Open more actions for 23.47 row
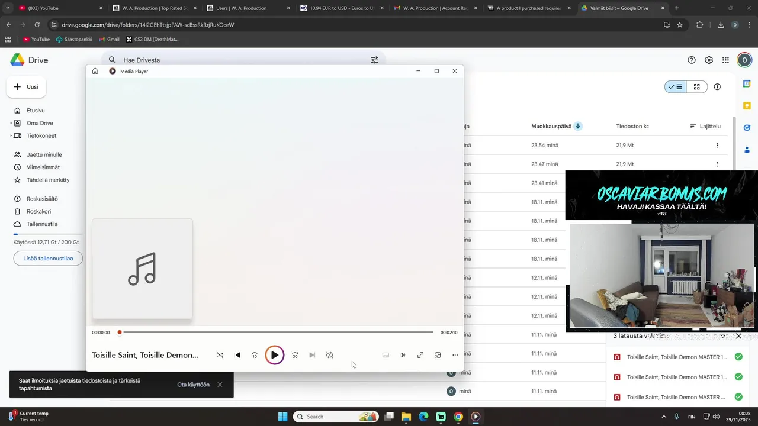This screenshot has width=758, height=426. tap(717, 164)
